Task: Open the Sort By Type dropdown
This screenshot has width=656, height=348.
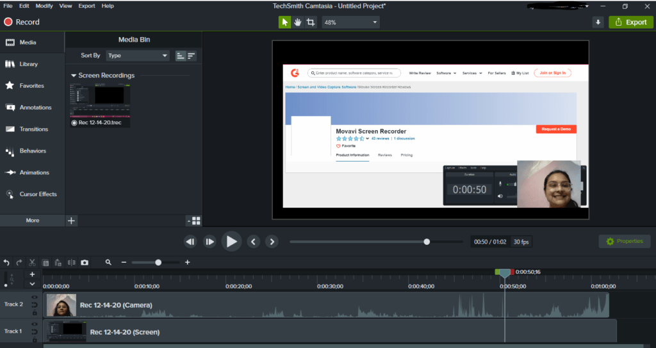Action: [x=137, y=56]
